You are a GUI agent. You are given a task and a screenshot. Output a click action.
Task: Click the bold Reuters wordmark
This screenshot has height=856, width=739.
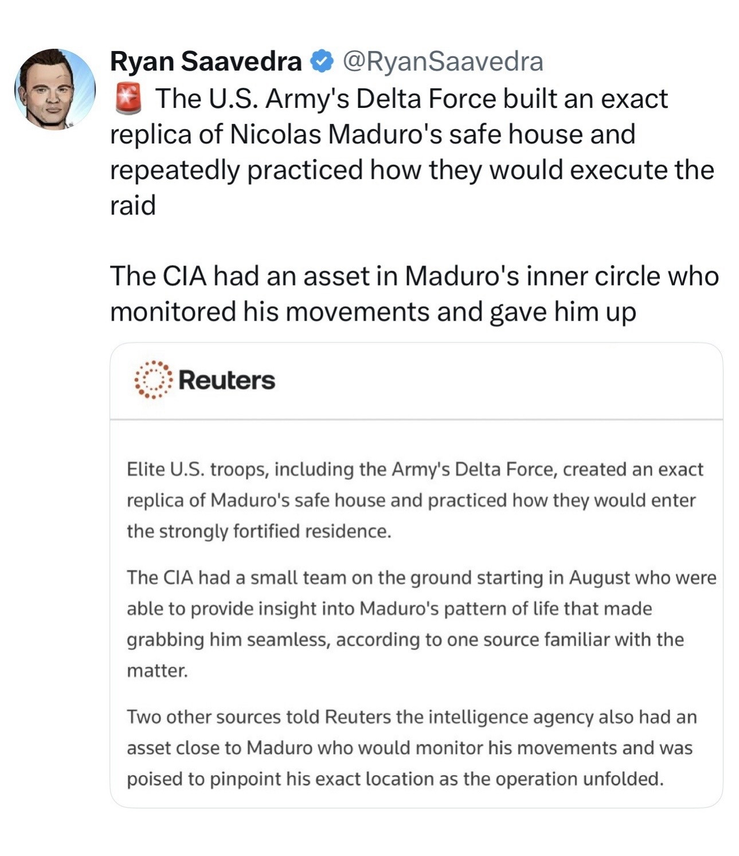tap(226, 380)
